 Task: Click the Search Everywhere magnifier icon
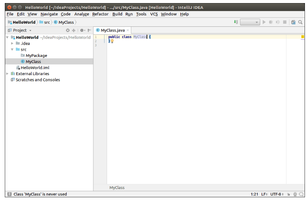click(x=300, y=22)
